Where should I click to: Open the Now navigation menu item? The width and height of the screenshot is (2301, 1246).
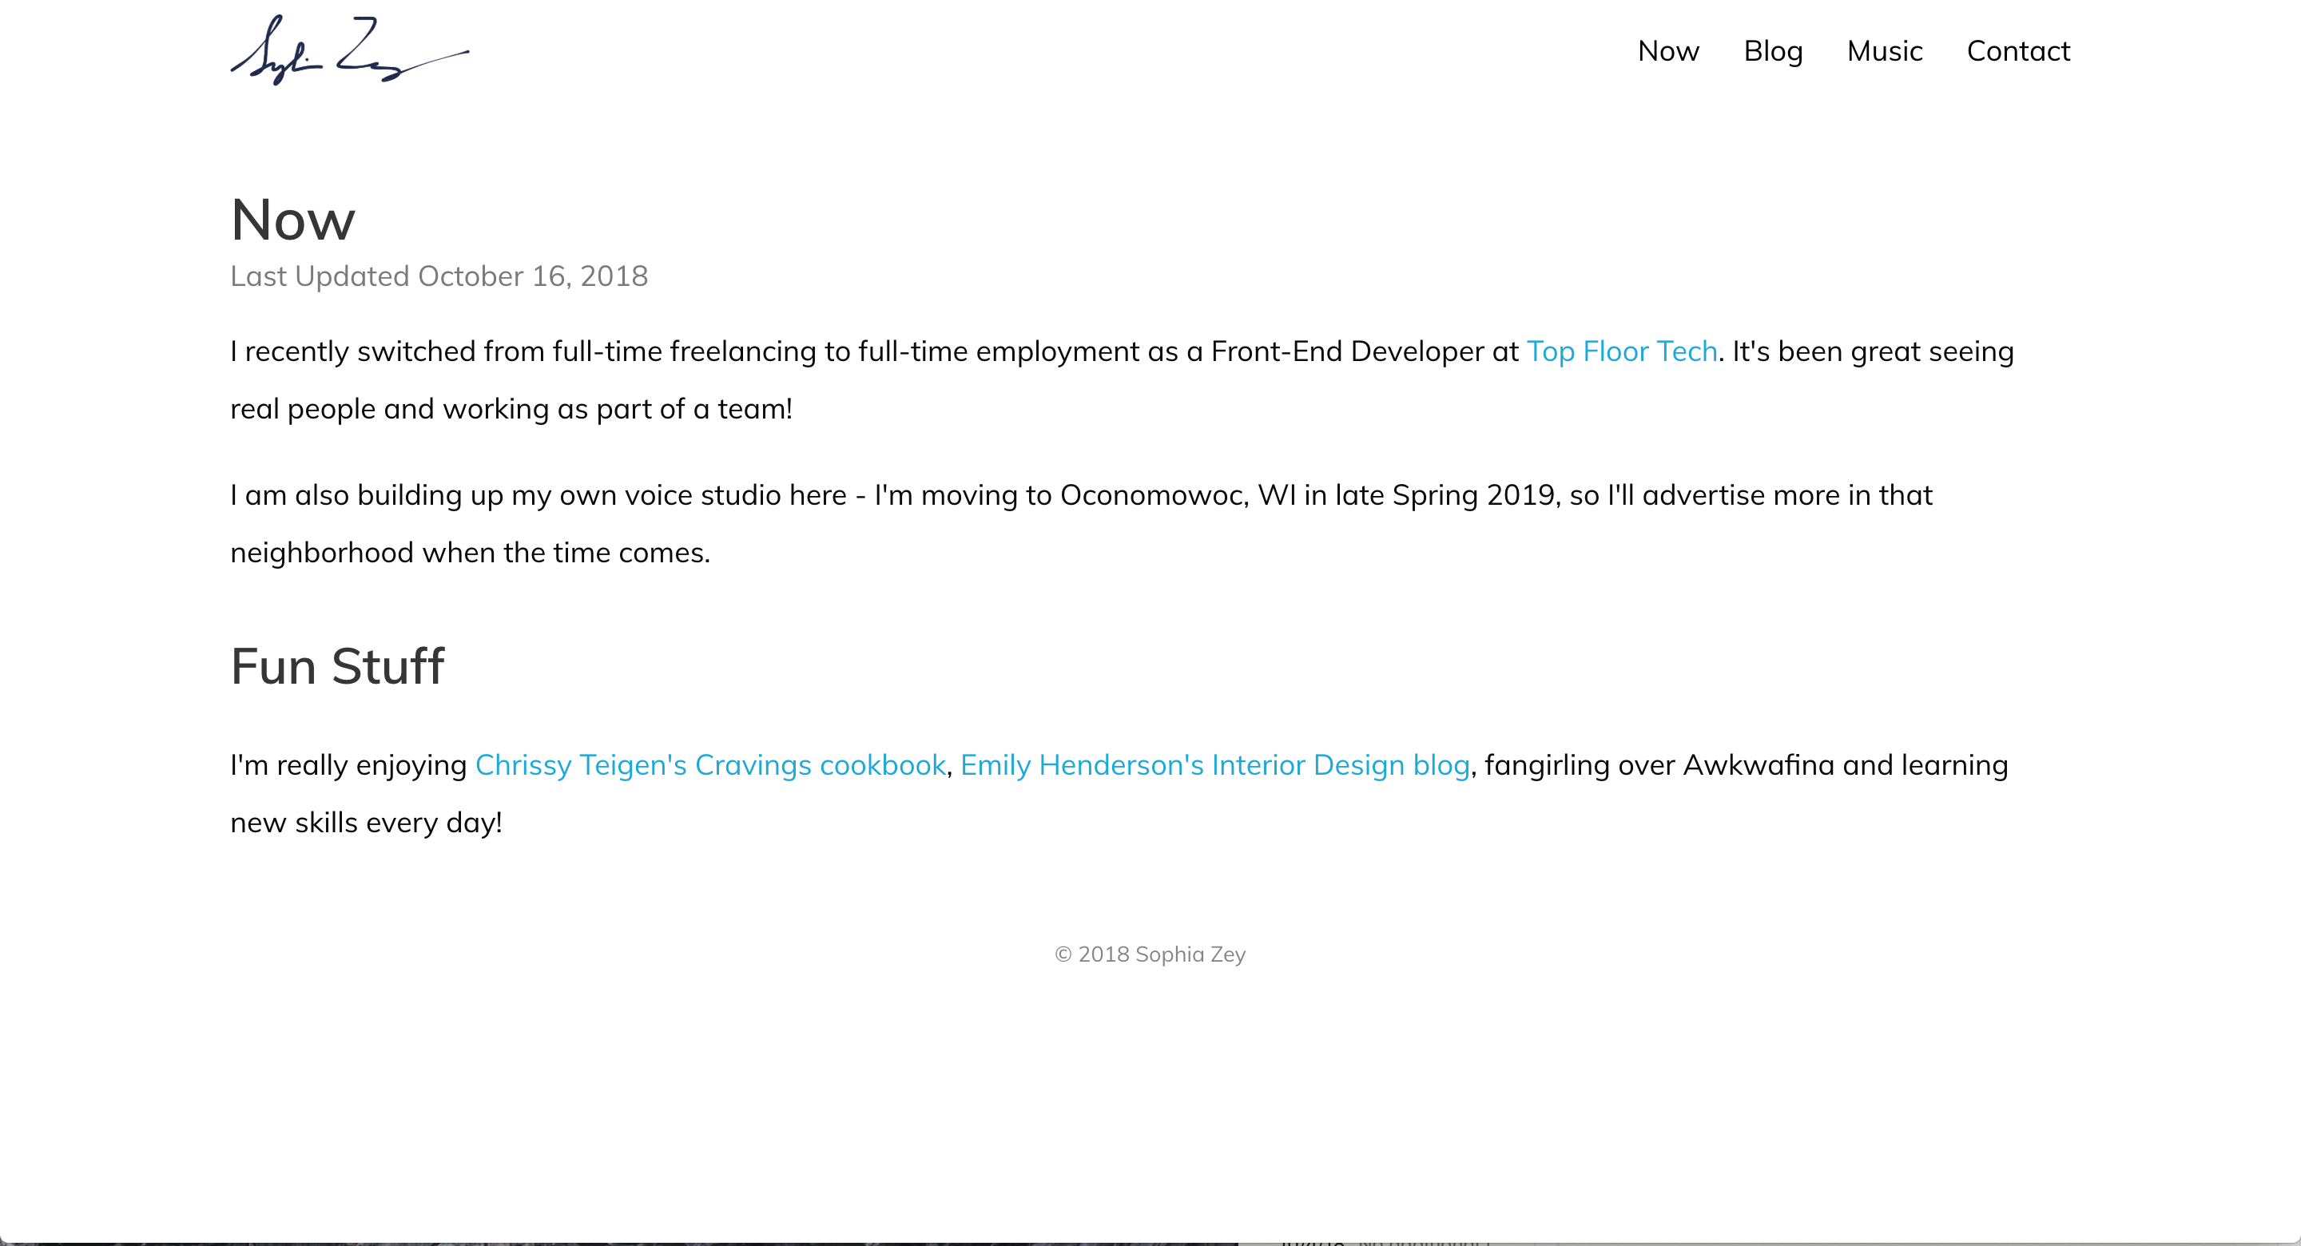point(1667,51)
